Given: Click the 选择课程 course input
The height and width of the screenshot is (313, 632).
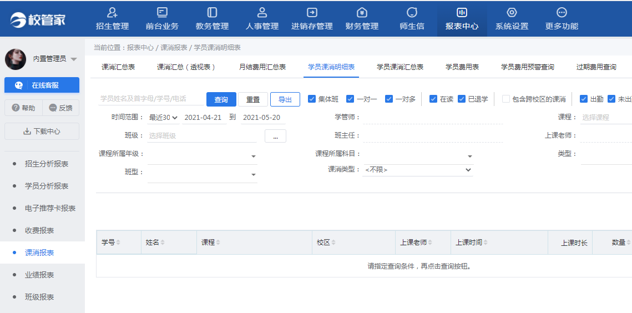Looking at the screenshot, I should [606, 118].
